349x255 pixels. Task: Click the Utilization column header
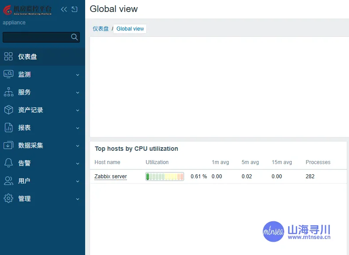click(x=157, y=162)
